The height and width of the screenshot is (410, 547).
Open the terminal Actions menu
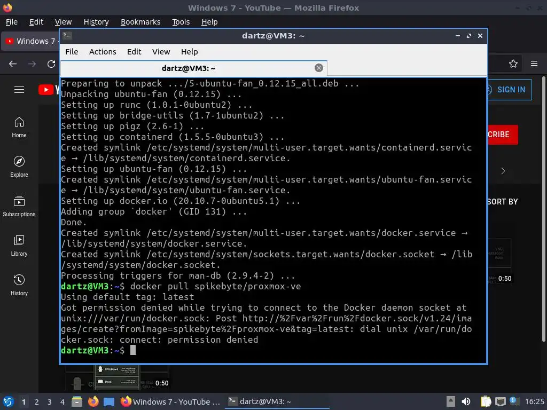103,52
